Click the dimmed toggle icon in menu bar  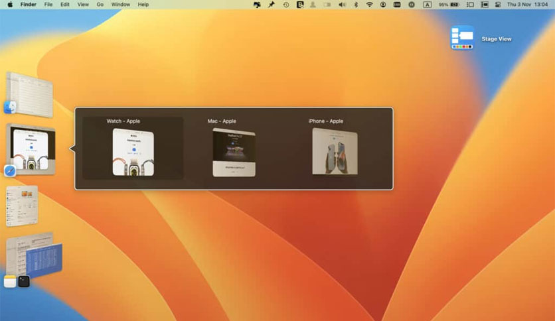click(x=327, y=5)
